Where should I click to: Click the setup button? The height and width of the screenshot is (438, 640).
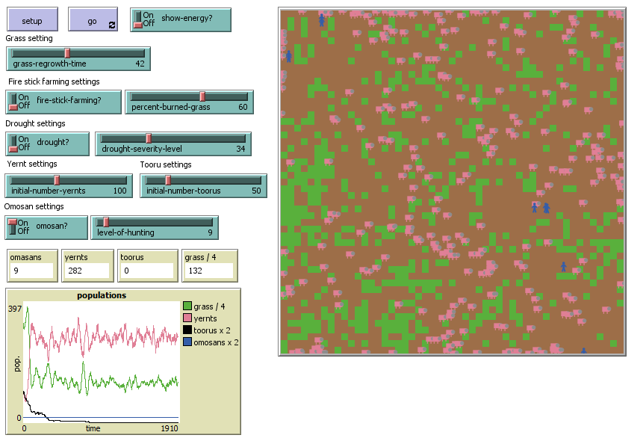pyautogui.click(x=32, y=19)
